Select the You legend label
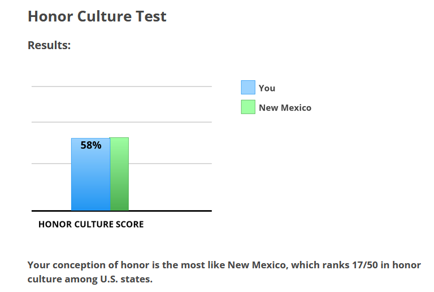434x292 pixels. coord(267,88)
